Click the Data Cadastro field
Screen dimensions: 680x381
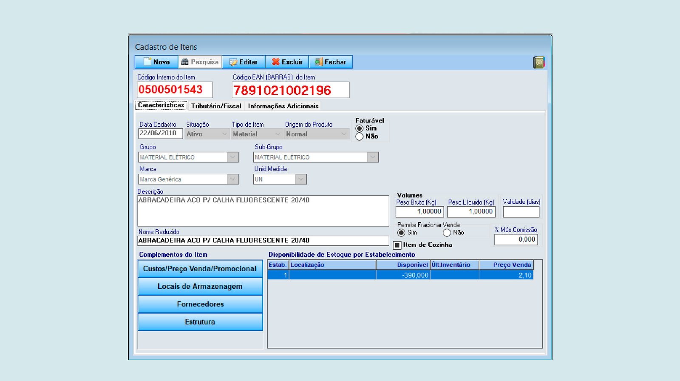coord(161,134)
